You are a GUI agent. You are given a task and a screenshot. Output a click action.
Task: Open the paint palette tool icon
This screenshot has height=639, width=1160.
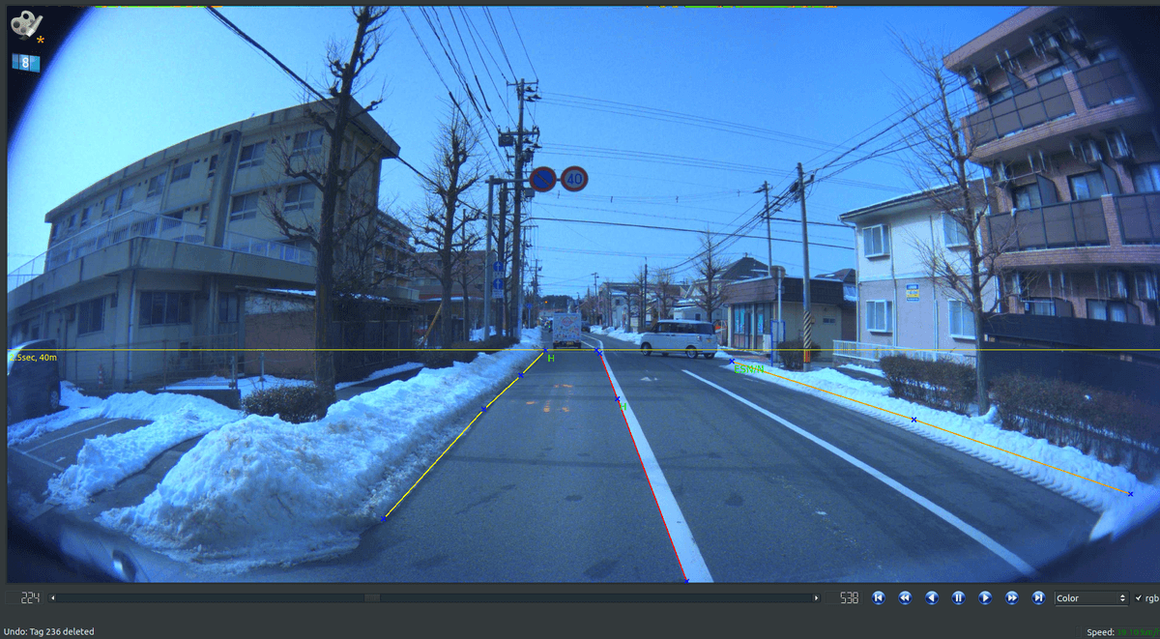[x=27, y=25]
